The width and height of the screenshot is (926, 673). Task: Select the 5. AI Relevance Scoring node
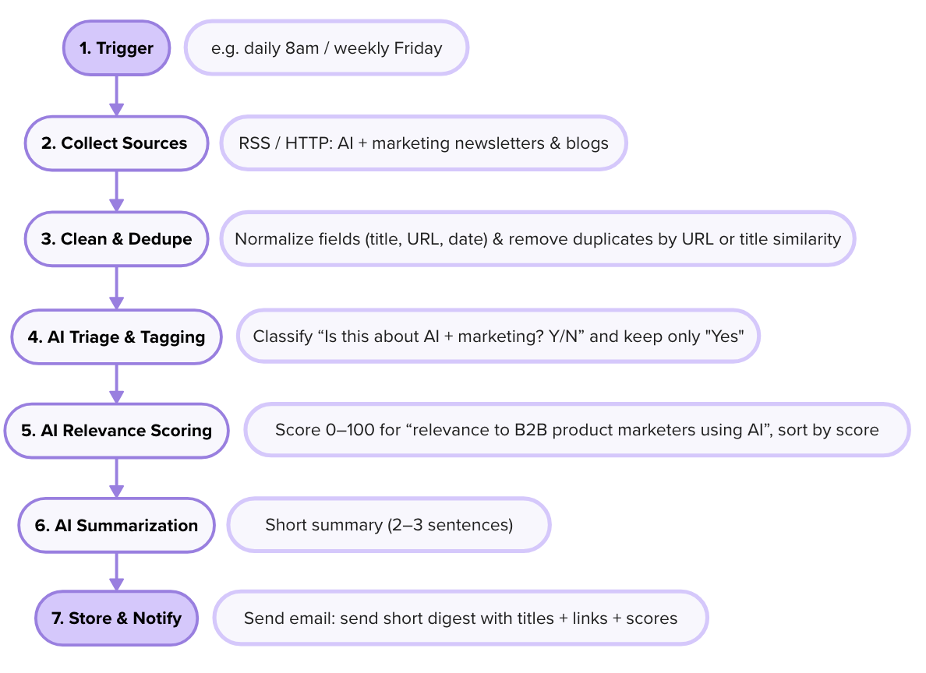116,431
